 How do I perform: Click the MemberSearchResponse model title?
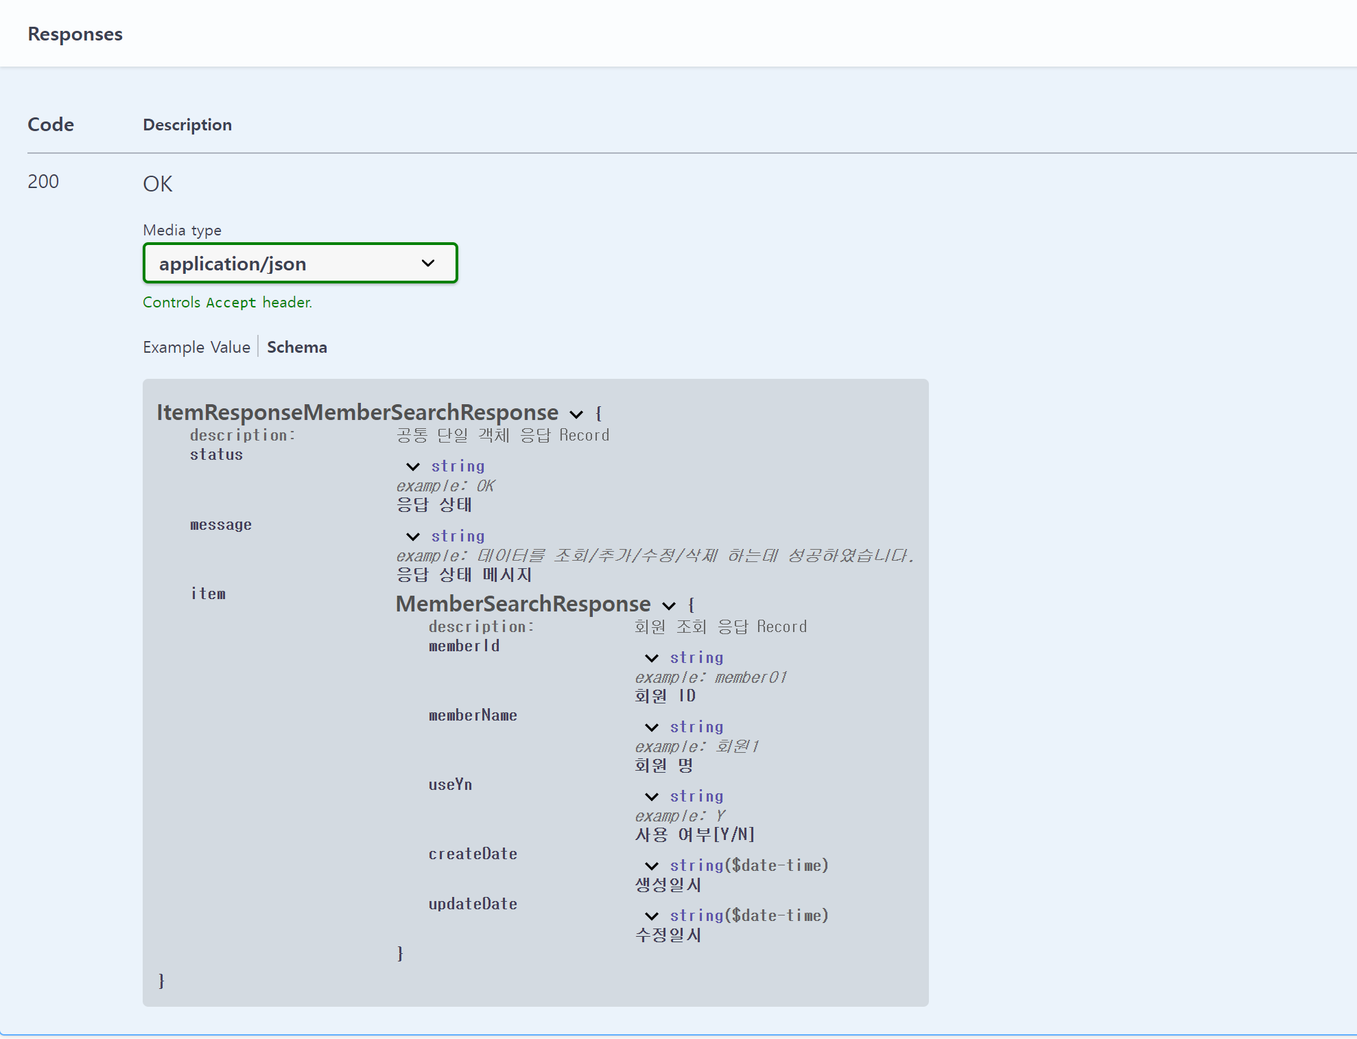coord(523,604)
